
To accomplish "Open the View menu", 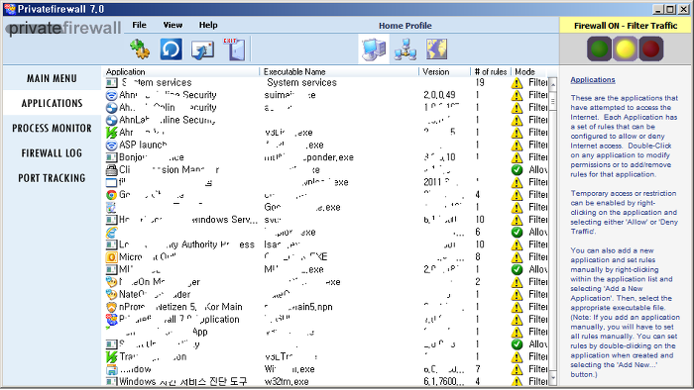I will pos(173,25).
